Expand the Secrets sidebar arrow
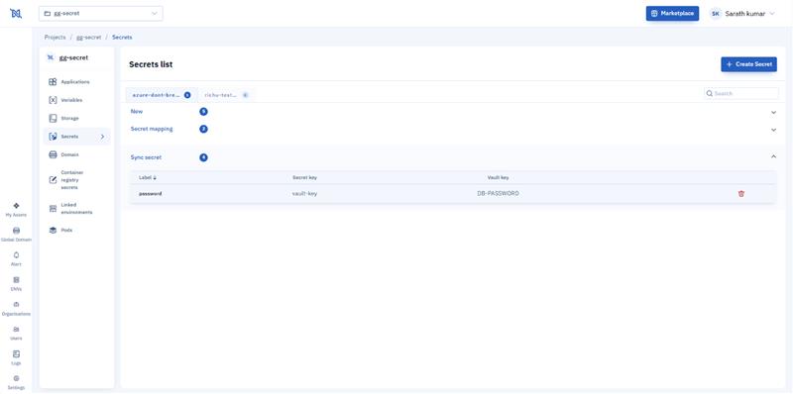Viewport: 793px width, 394px height. (x=102, y=137)
